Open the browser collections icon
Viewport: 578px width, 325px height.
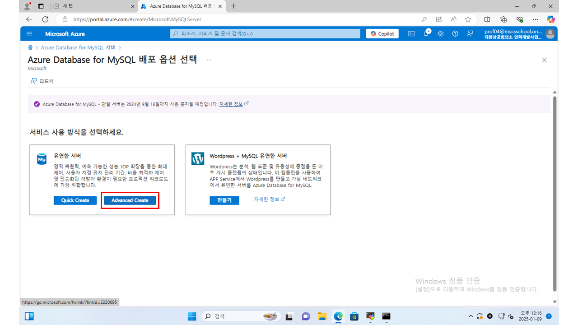(x=503, y=19)
